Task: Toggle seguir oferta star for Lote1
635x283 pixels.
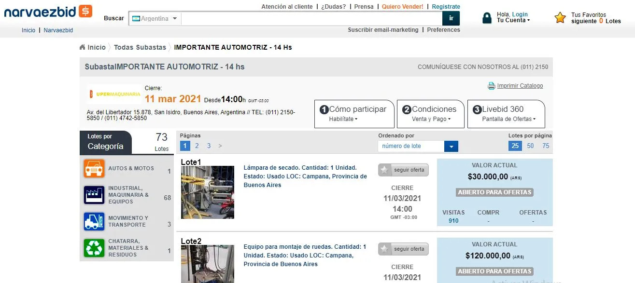Action: pyautogui.click(x=384, y=170)
